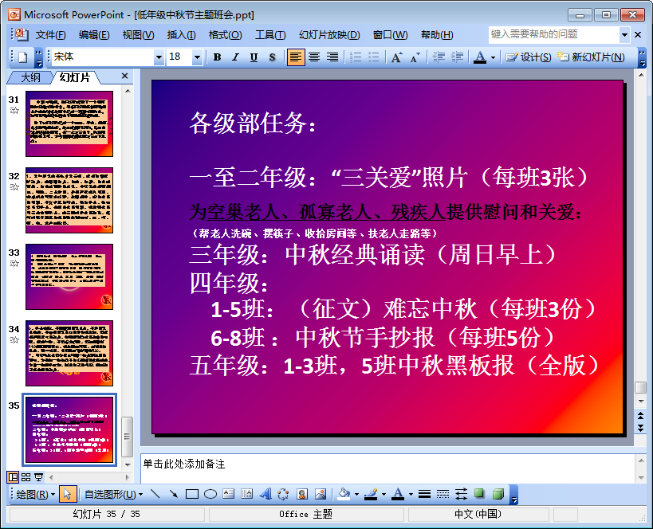Click the animation star under slide 31
The width and height of the screenshot is (653, 529).
(x=14, y=110)
